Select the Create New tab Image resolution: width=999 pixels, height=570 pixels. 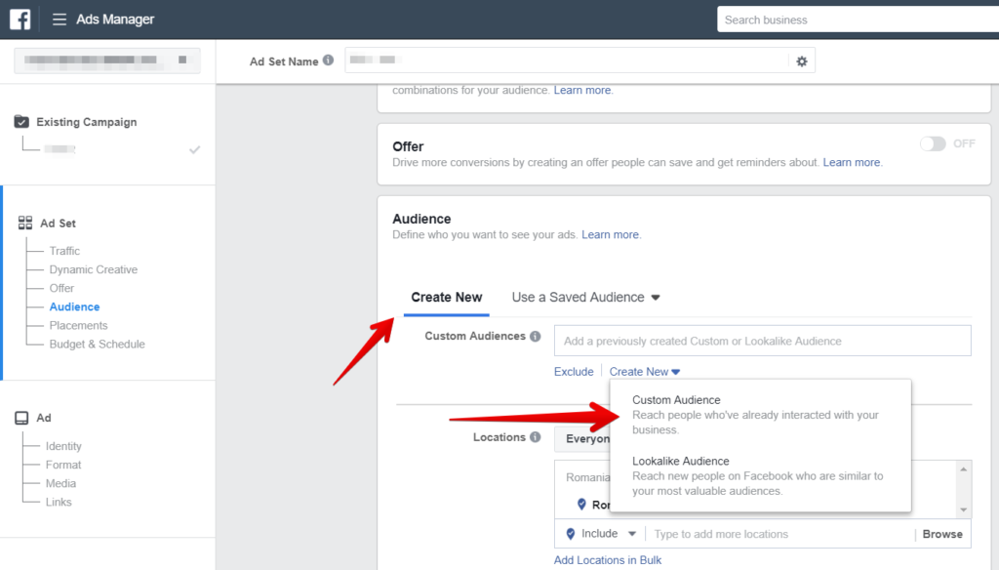pos(447,297)
